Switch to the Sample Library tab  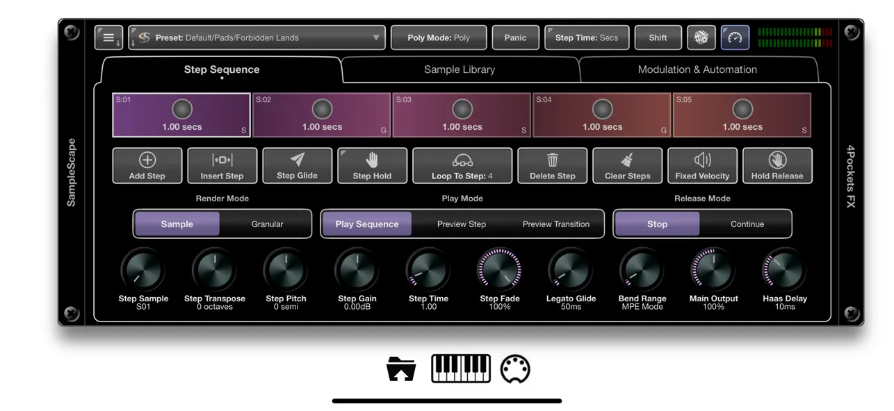[x=460, y=69]
